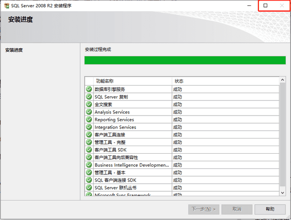Click 成功 status in 数据库引擎服务 row

177,89
